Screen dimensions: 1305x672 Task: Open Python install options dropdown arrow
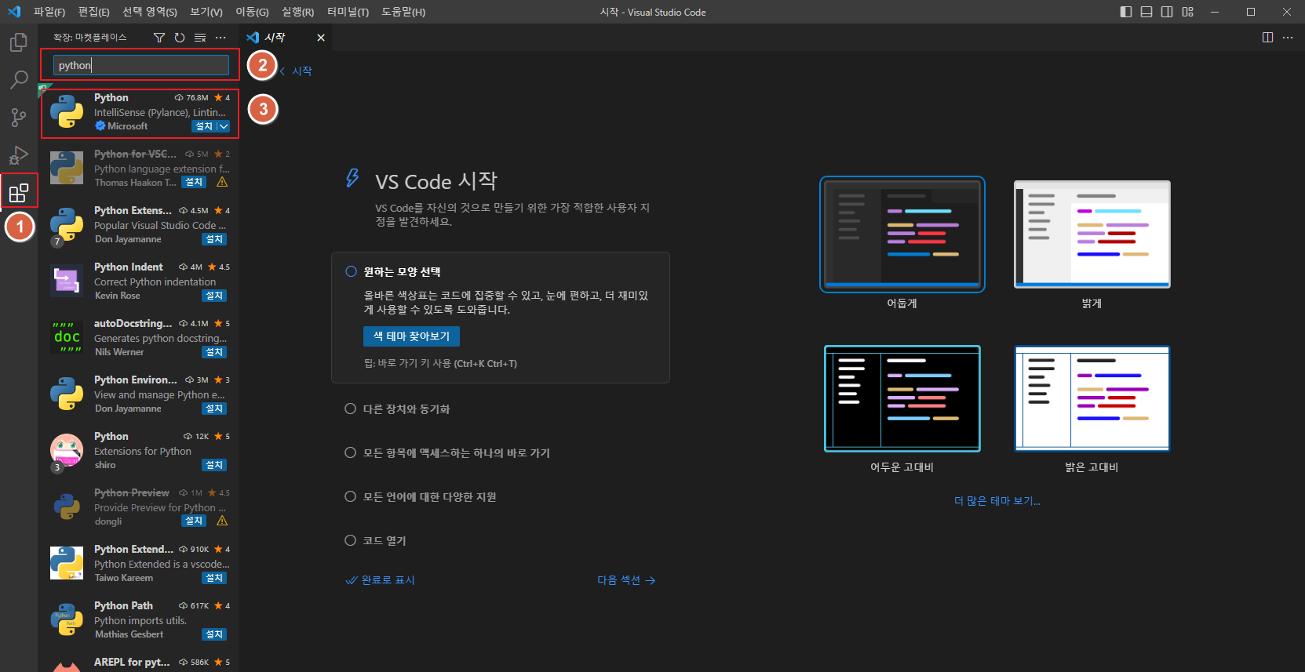coord(224,126)
